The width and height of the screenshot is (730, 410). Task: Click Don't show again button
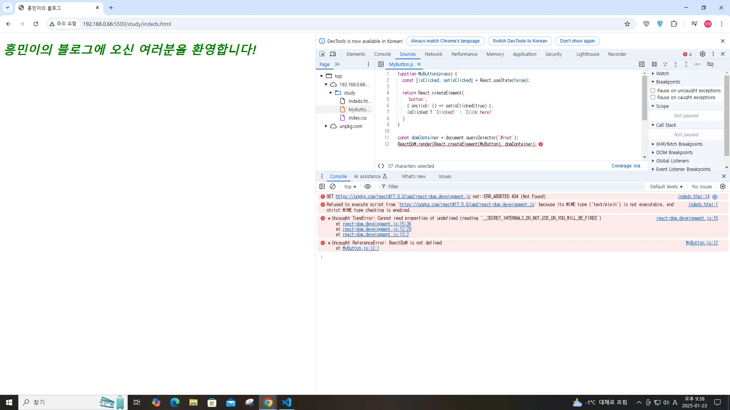click(x=577, y=41)
